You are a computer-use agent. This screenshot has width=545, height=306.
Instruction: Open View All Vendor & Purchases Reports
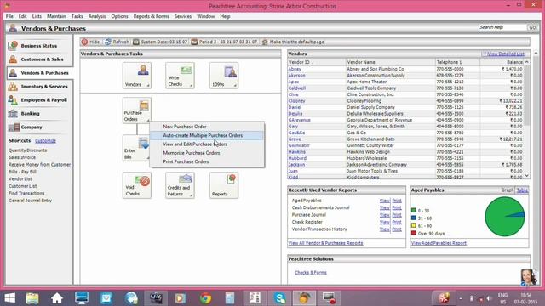(325, 243)
